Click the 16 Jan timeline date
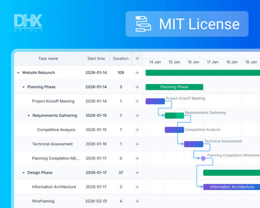The image size is (260, 208). pyautogui.click(x=194, y=62)
